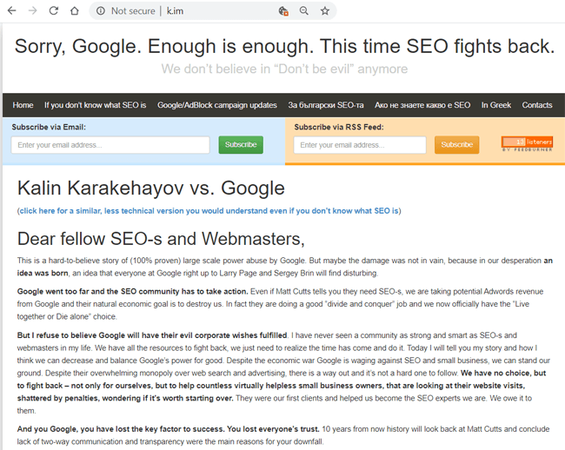Open Google/AdBlock campaign updates page
Viewport: 565px width, 450px height.
[217, 105]
